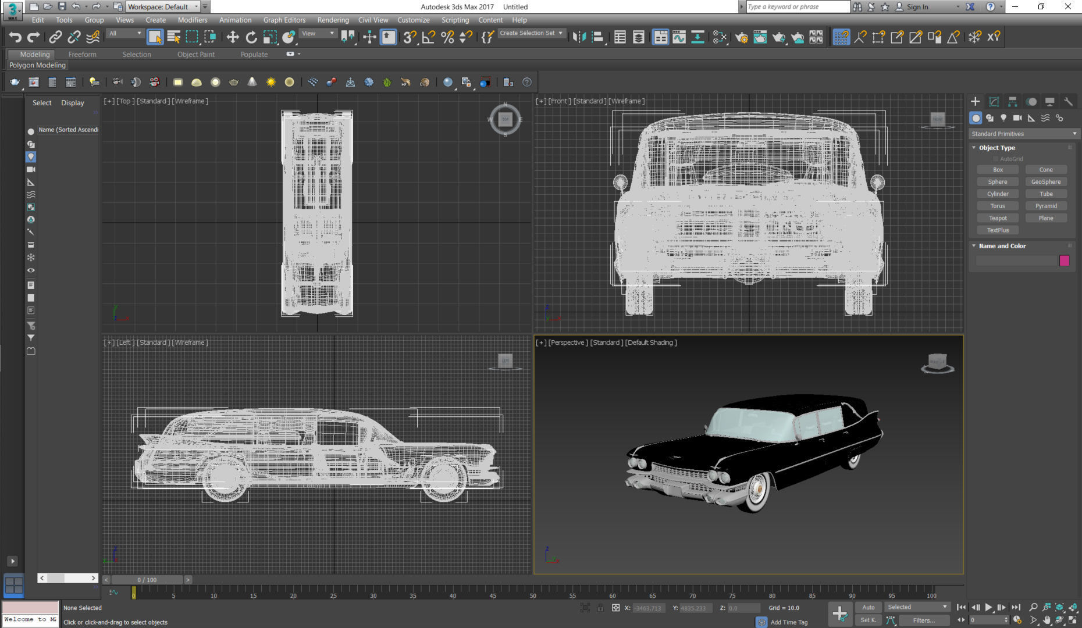
Task: Click the GeoSphere object button
Action: pos(1046,182)
